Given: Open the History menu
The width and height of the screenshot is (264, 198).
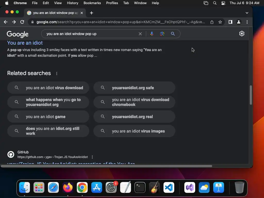Looking at the screenshot, I should 72,3.
